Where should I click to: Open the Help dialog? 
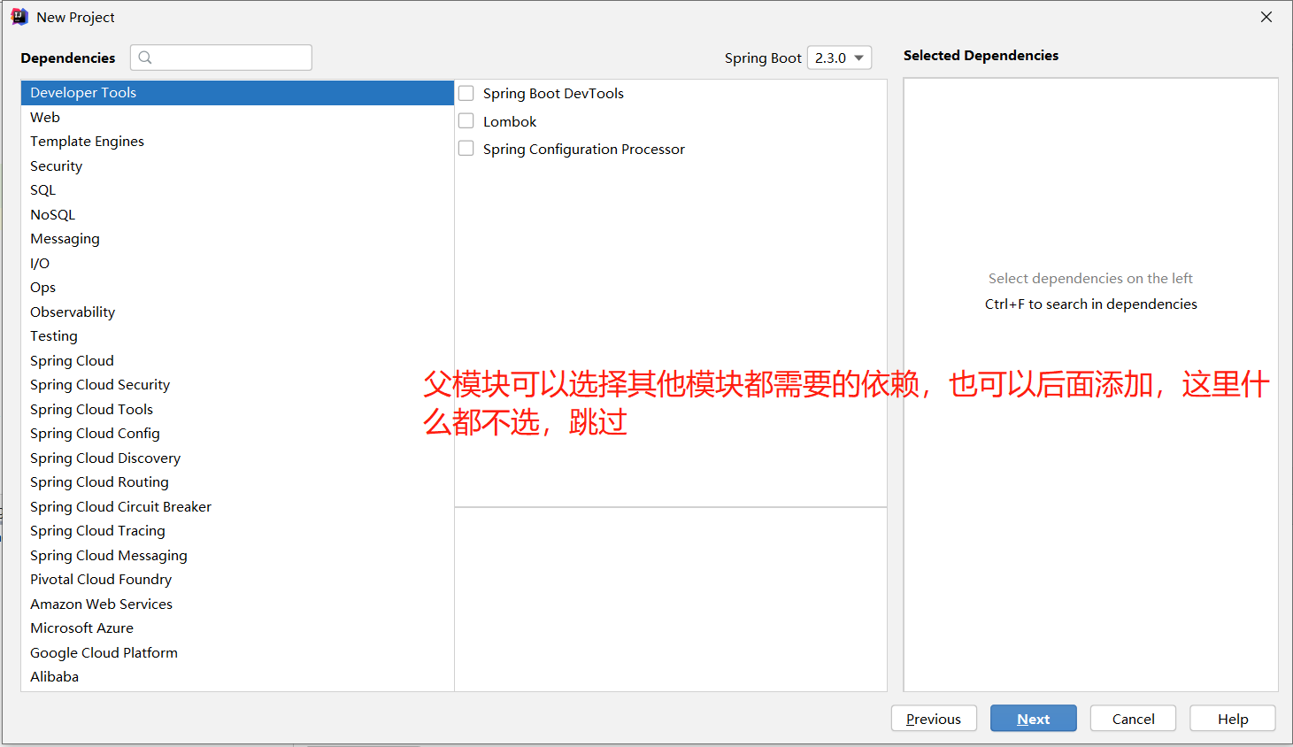pos(1232,718)
